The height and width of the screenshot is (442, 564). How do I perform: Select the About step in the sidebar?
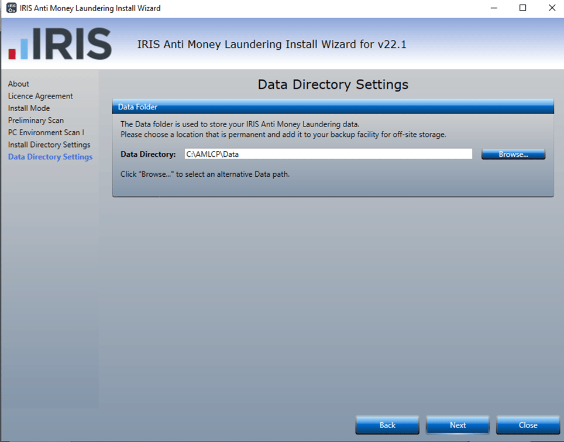pos(18,84)
